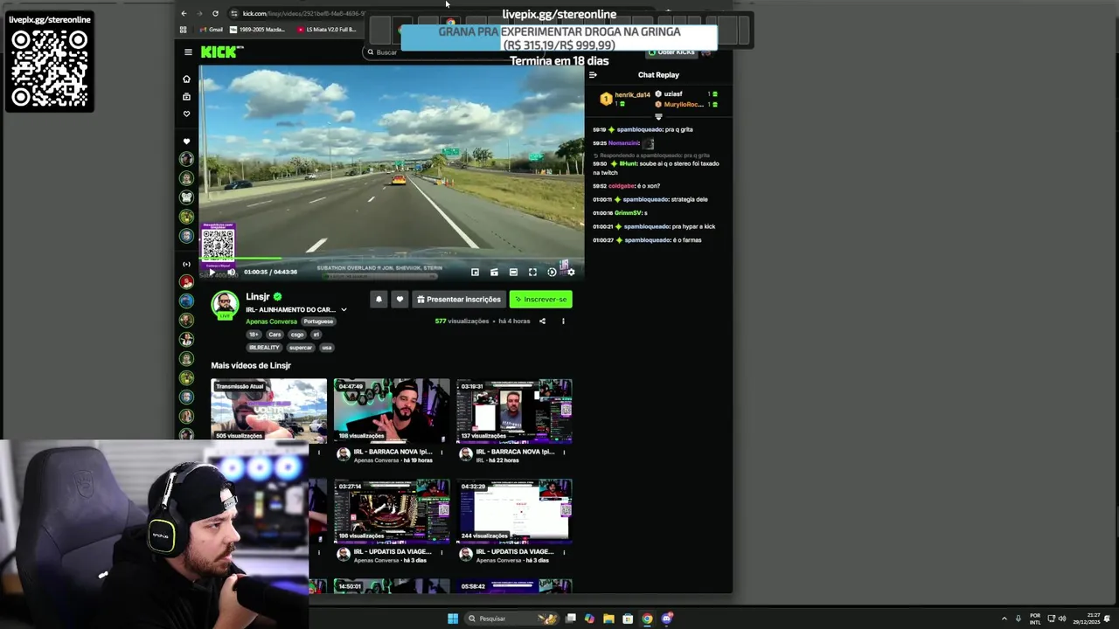Screen dimensions: 1119x629
Task: Open the 04:32:29 video thumbnail
Action: pos(514,511)
